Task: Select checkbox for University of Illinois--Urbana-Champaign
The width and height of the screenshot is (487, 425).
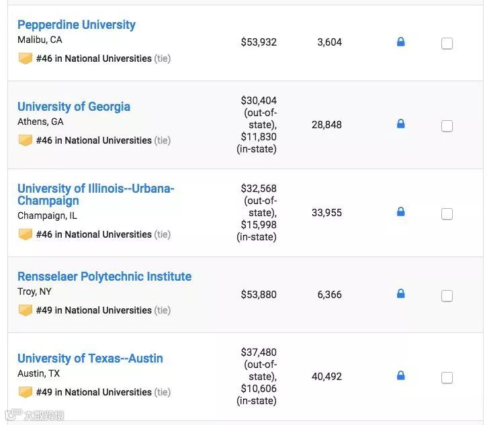Action: [447, 214]
